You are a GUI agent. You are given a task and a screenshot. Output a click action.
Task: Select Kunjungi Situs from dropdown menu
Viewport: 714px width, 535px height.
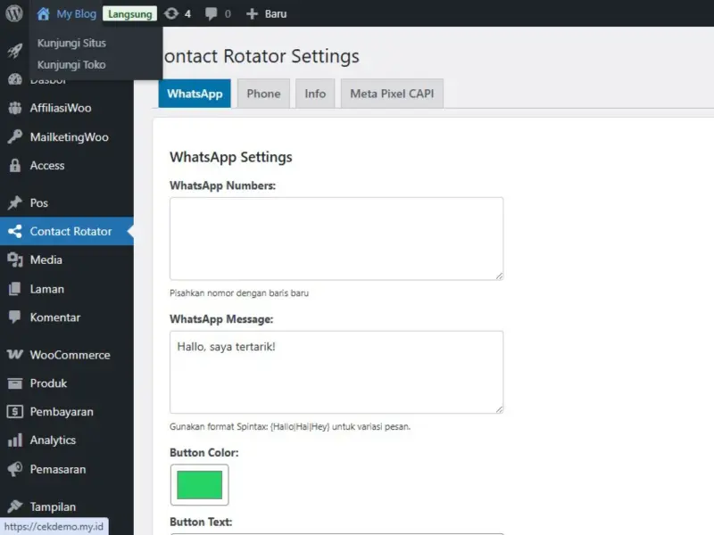71,43
